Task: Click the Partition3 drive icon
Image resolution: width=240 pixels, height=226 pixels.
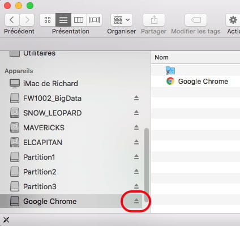Action: coord(15,186)
